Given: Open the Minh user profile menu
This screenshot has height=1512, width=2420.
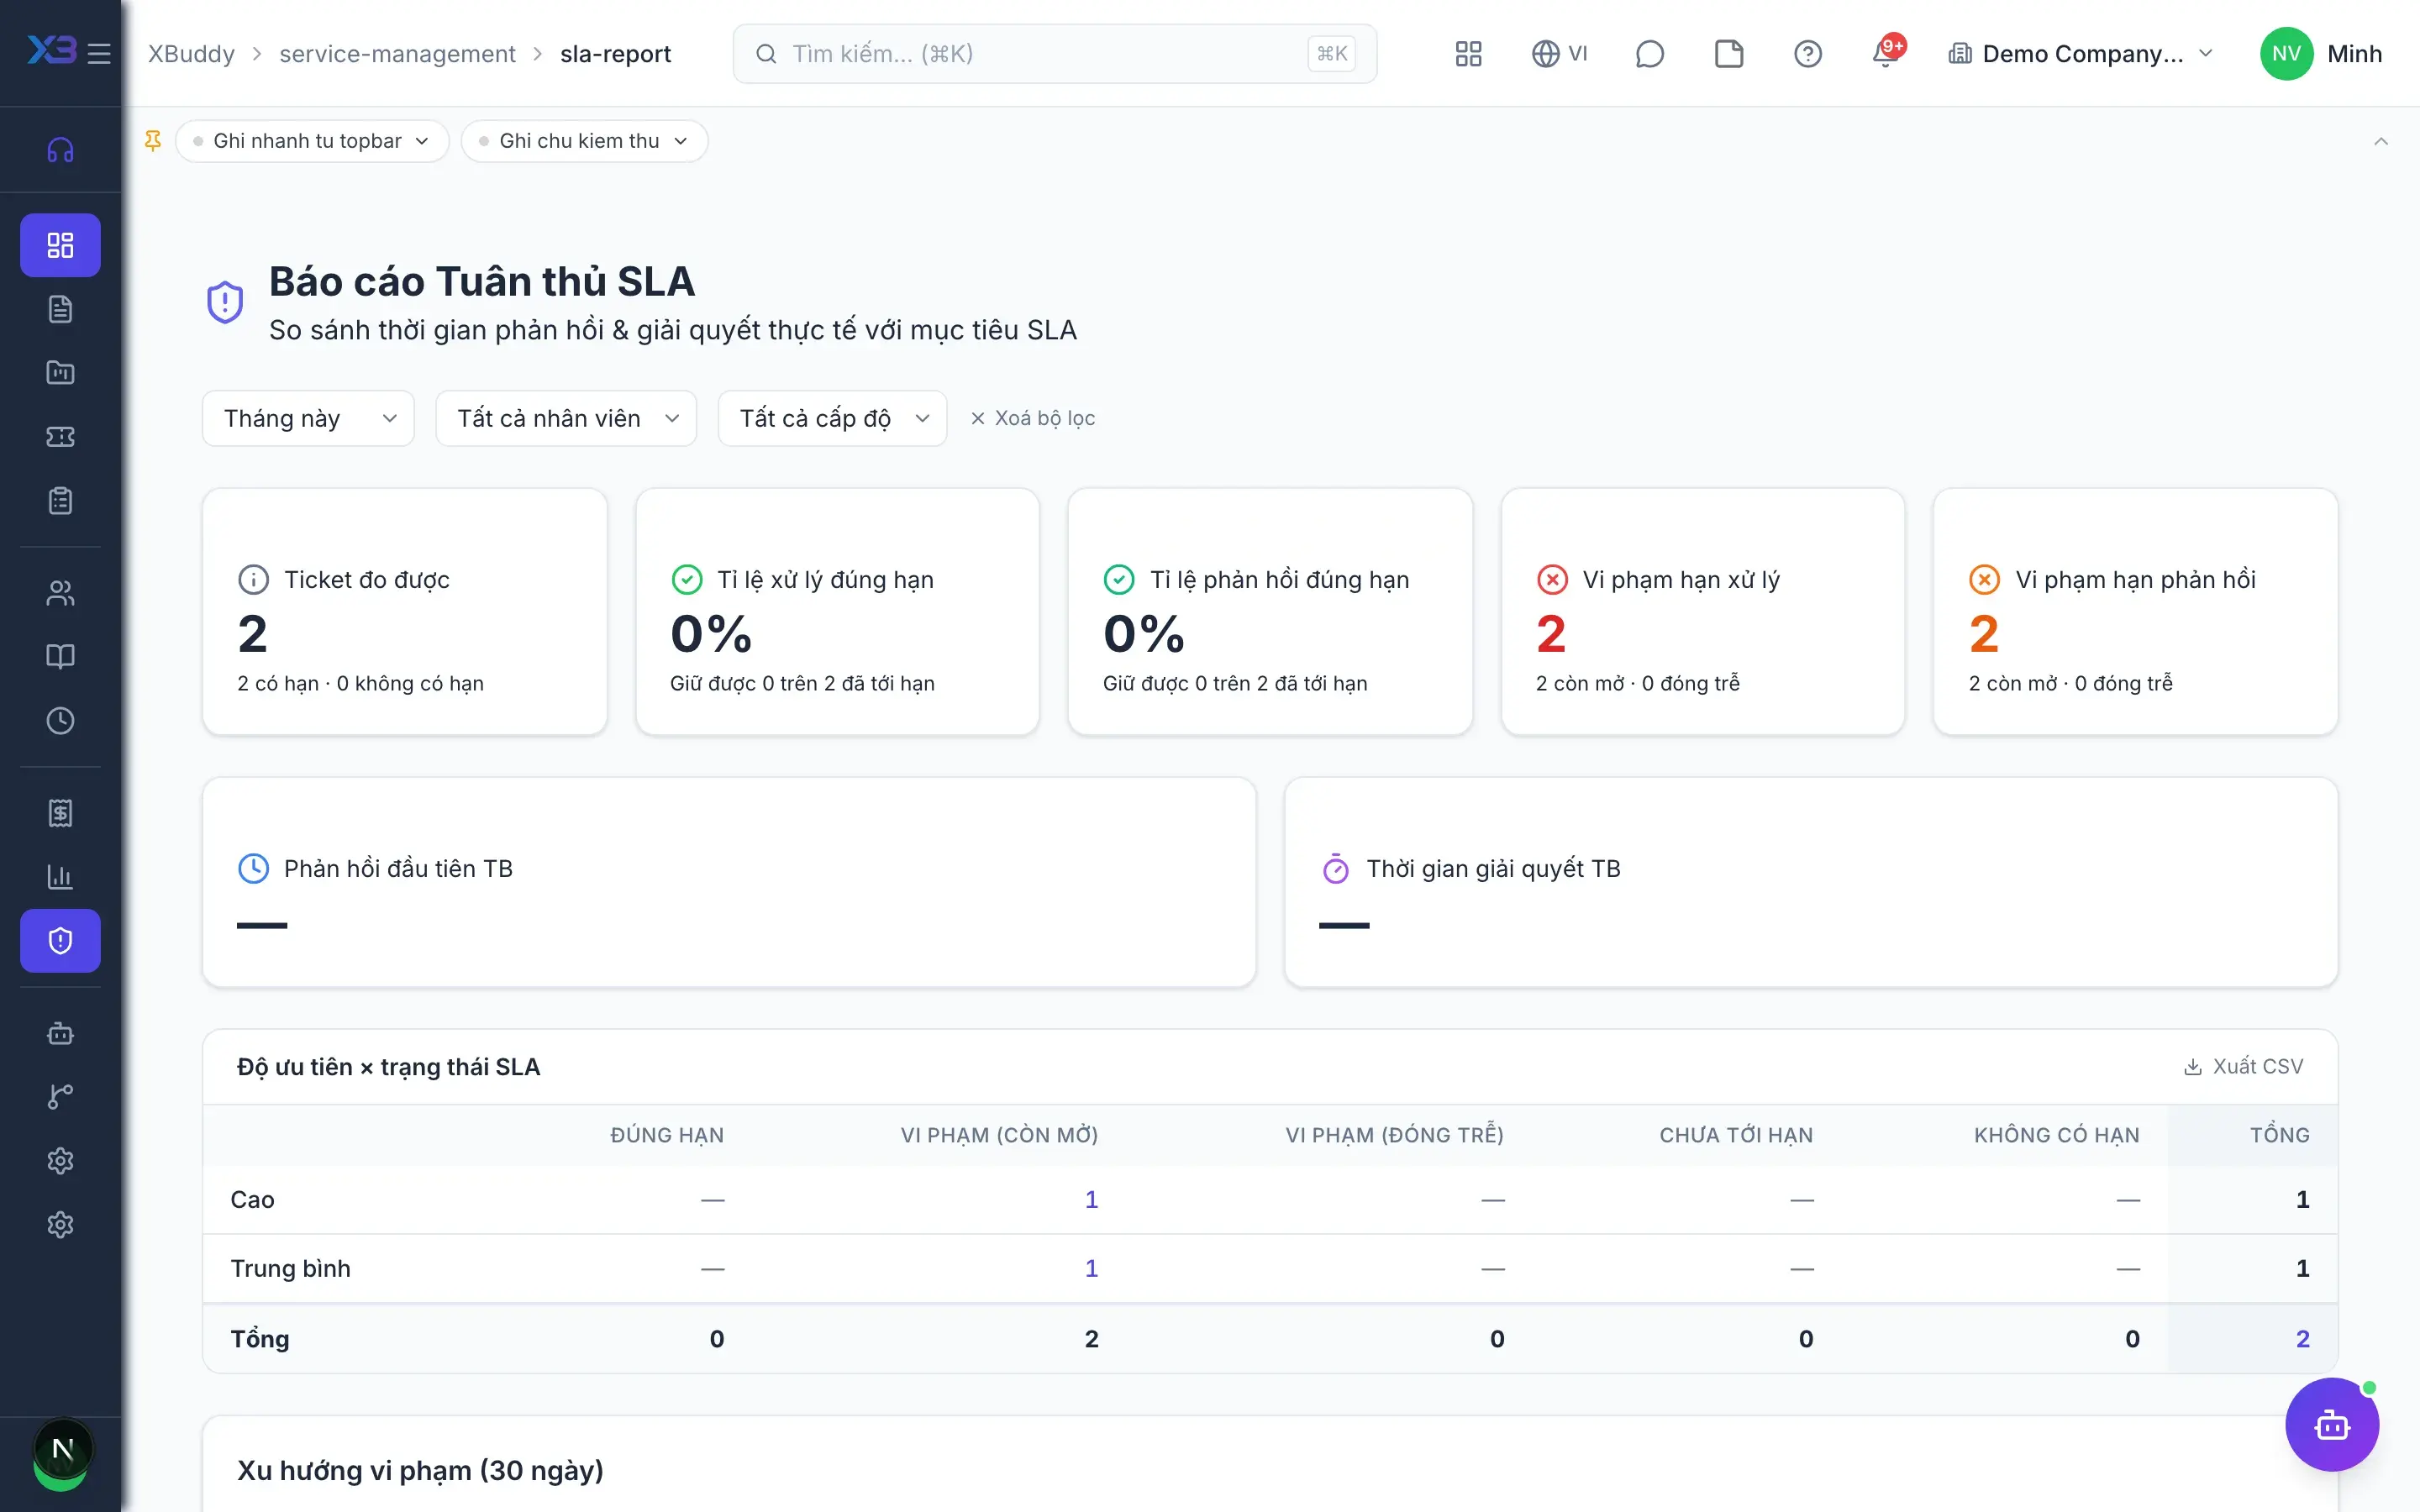Looking at the screenshot, I should pyautogui.click(x=2322, y=54).
